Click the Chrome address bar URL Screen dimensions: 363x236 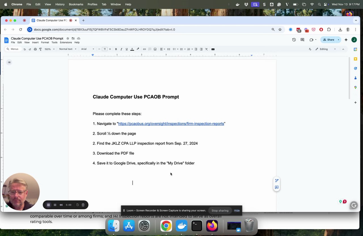(x=104, y=29)
